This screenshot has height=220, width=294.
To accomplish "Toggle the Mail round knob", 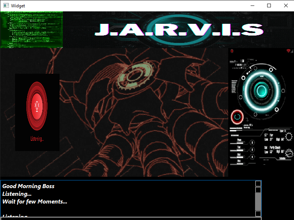I will pos(252,157).
